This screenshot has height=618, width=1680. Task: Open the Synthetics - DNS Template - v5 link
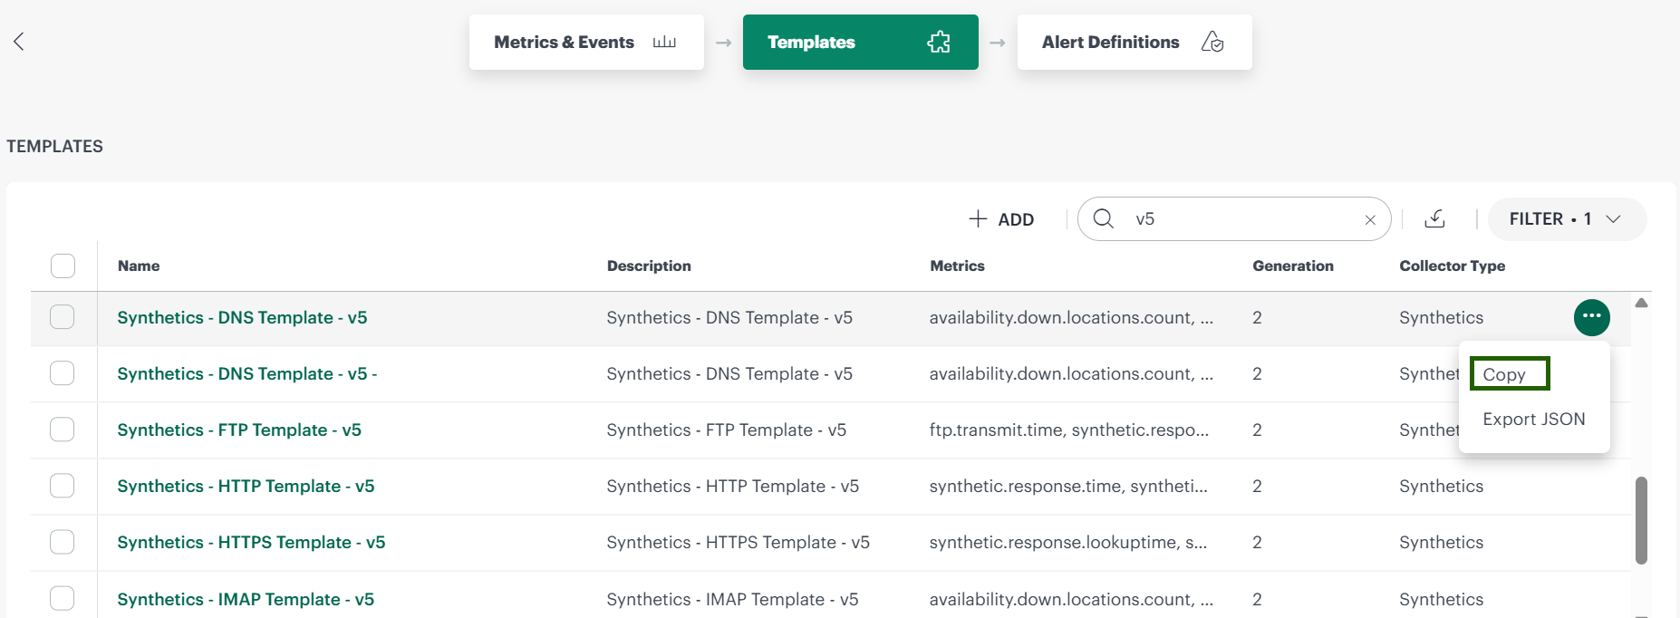(x=242, y=317)
